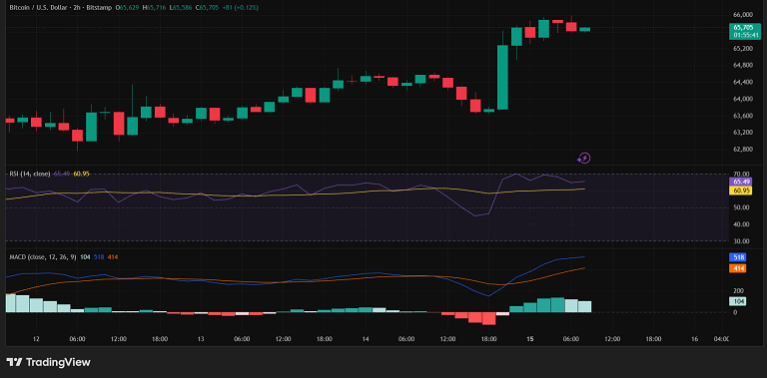Click the 64,800 price axis label

point(742,66)
